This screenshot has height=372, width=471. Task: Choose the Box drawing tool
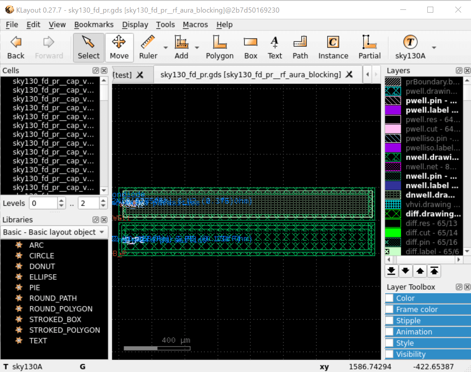point(250,48)
